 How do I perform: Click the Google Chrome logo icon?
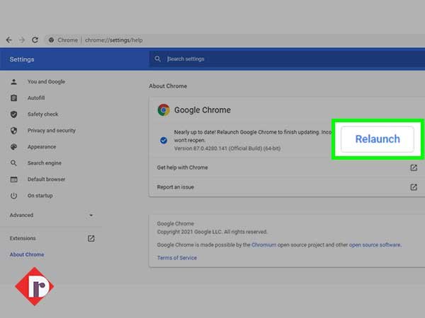pyautogui.click(x=164, y=110)
